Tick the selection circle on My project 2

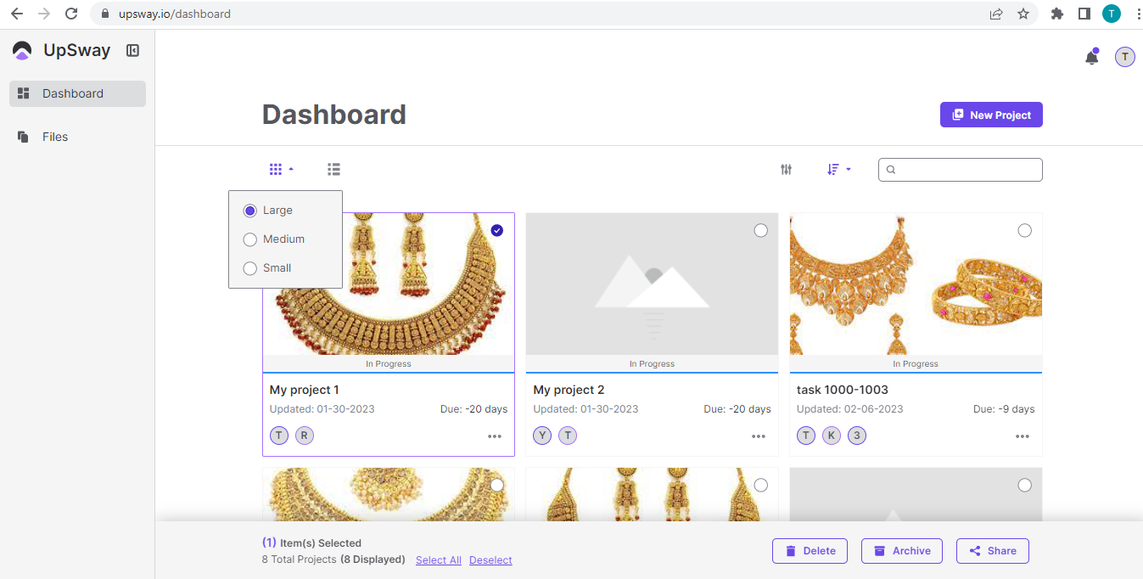[760, 230]
